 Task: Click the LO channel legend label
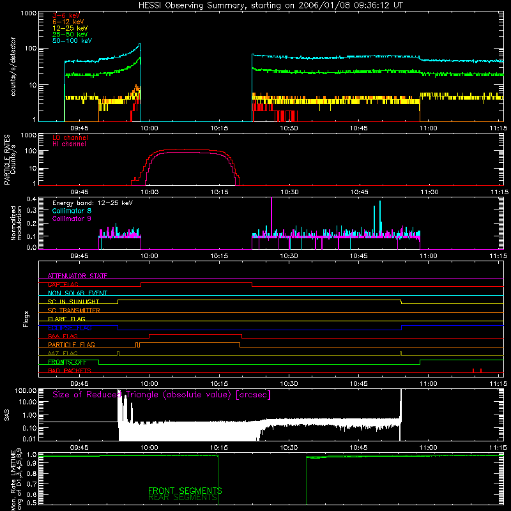pos(70,137)
